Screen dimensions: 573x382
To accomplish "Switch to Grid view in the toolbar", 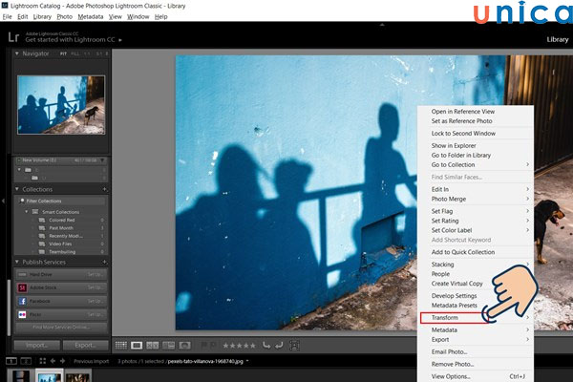I will pos(121,345).
